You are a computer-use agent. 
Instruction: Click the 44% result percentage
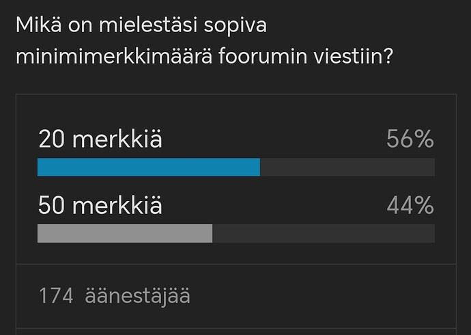pyautogui.click(x=410, y=205)
